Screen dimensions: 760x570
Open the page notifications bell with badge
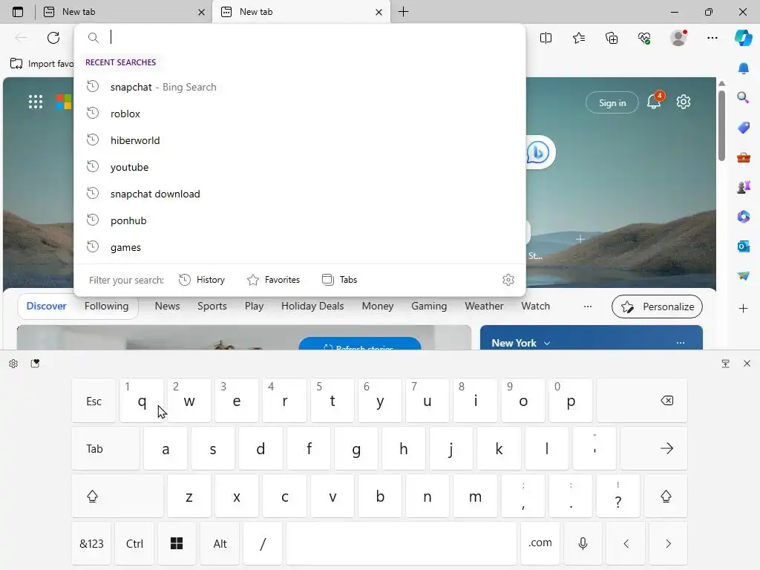click(x=655, y=101)
